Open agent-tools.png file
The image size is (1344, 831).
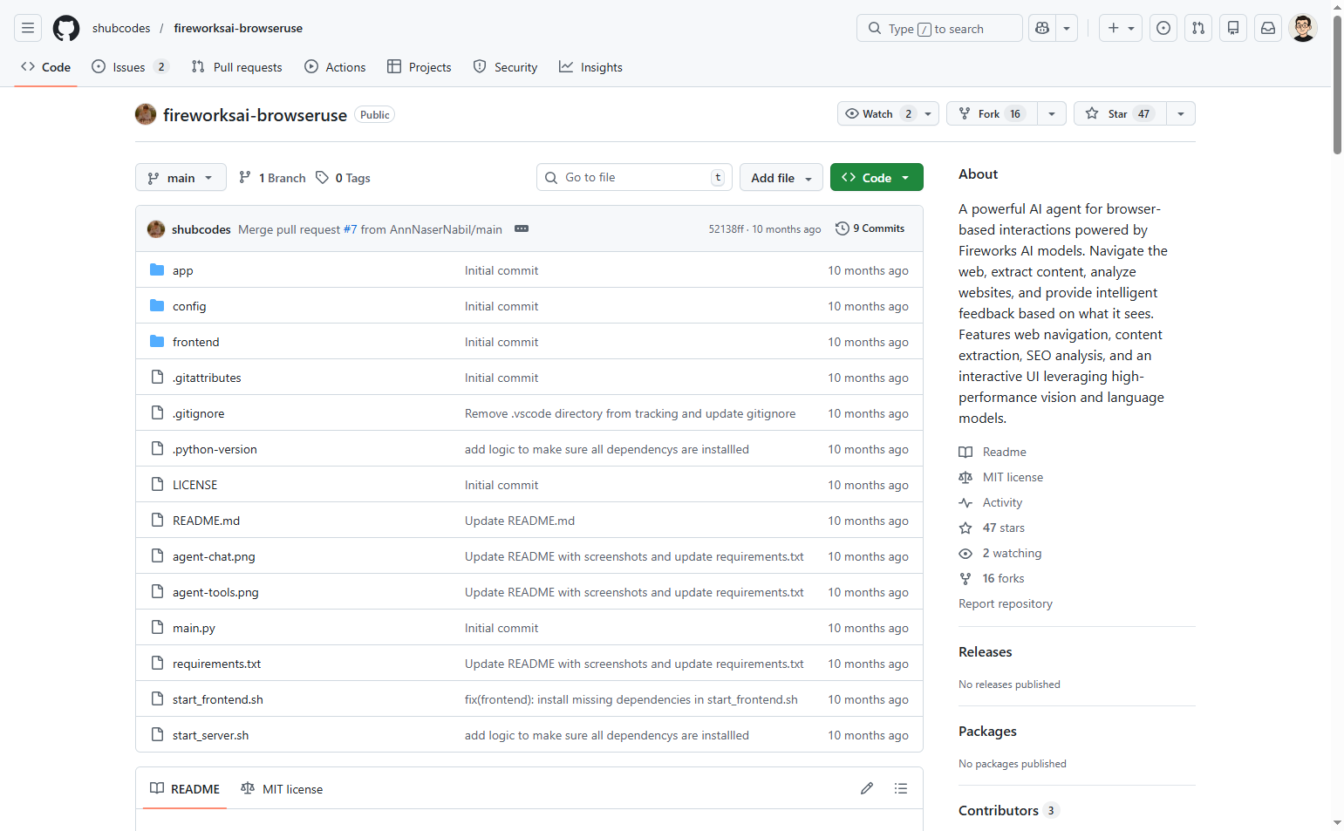point(215,592)
